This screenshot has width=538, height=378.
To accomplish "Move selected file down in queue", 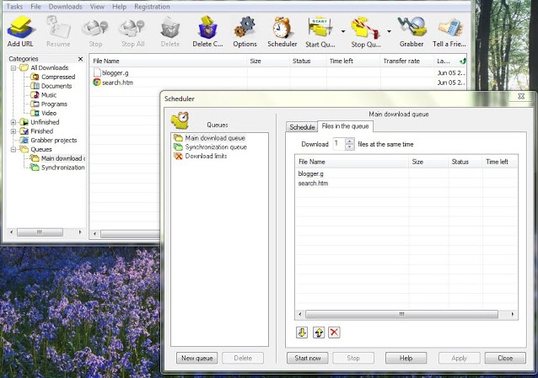I will tap(302, 332).
